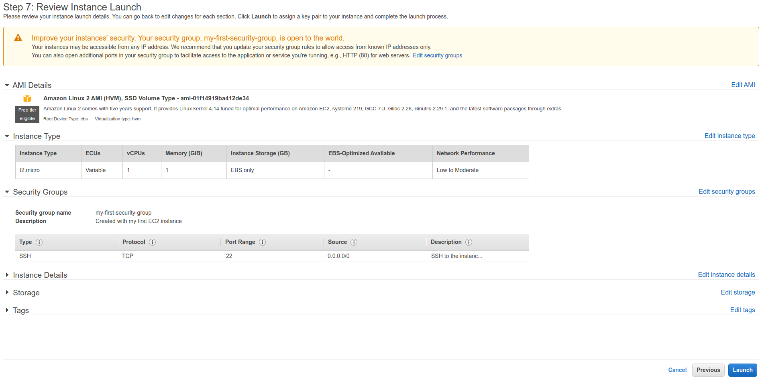Viewport: 762px width, 378px height.
Task: Click the Created with my first EC2 instance text
Action: tap(139, 221)
